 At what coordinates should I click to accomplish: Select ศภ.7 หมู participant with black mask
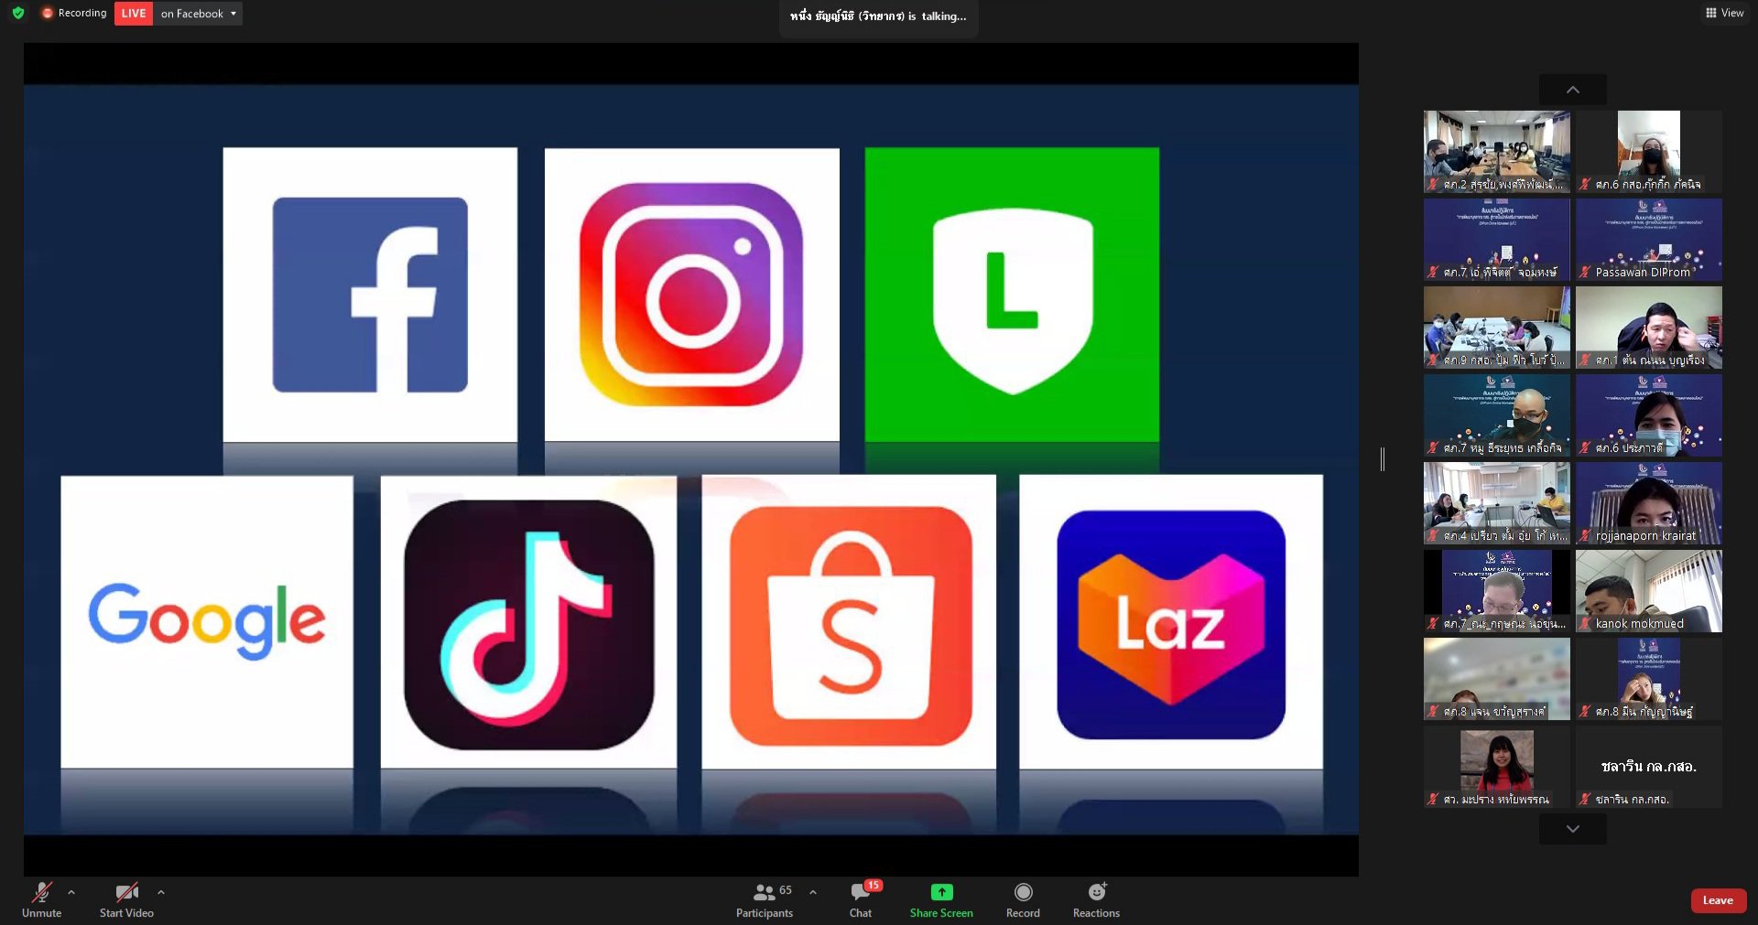(1497, 415)
